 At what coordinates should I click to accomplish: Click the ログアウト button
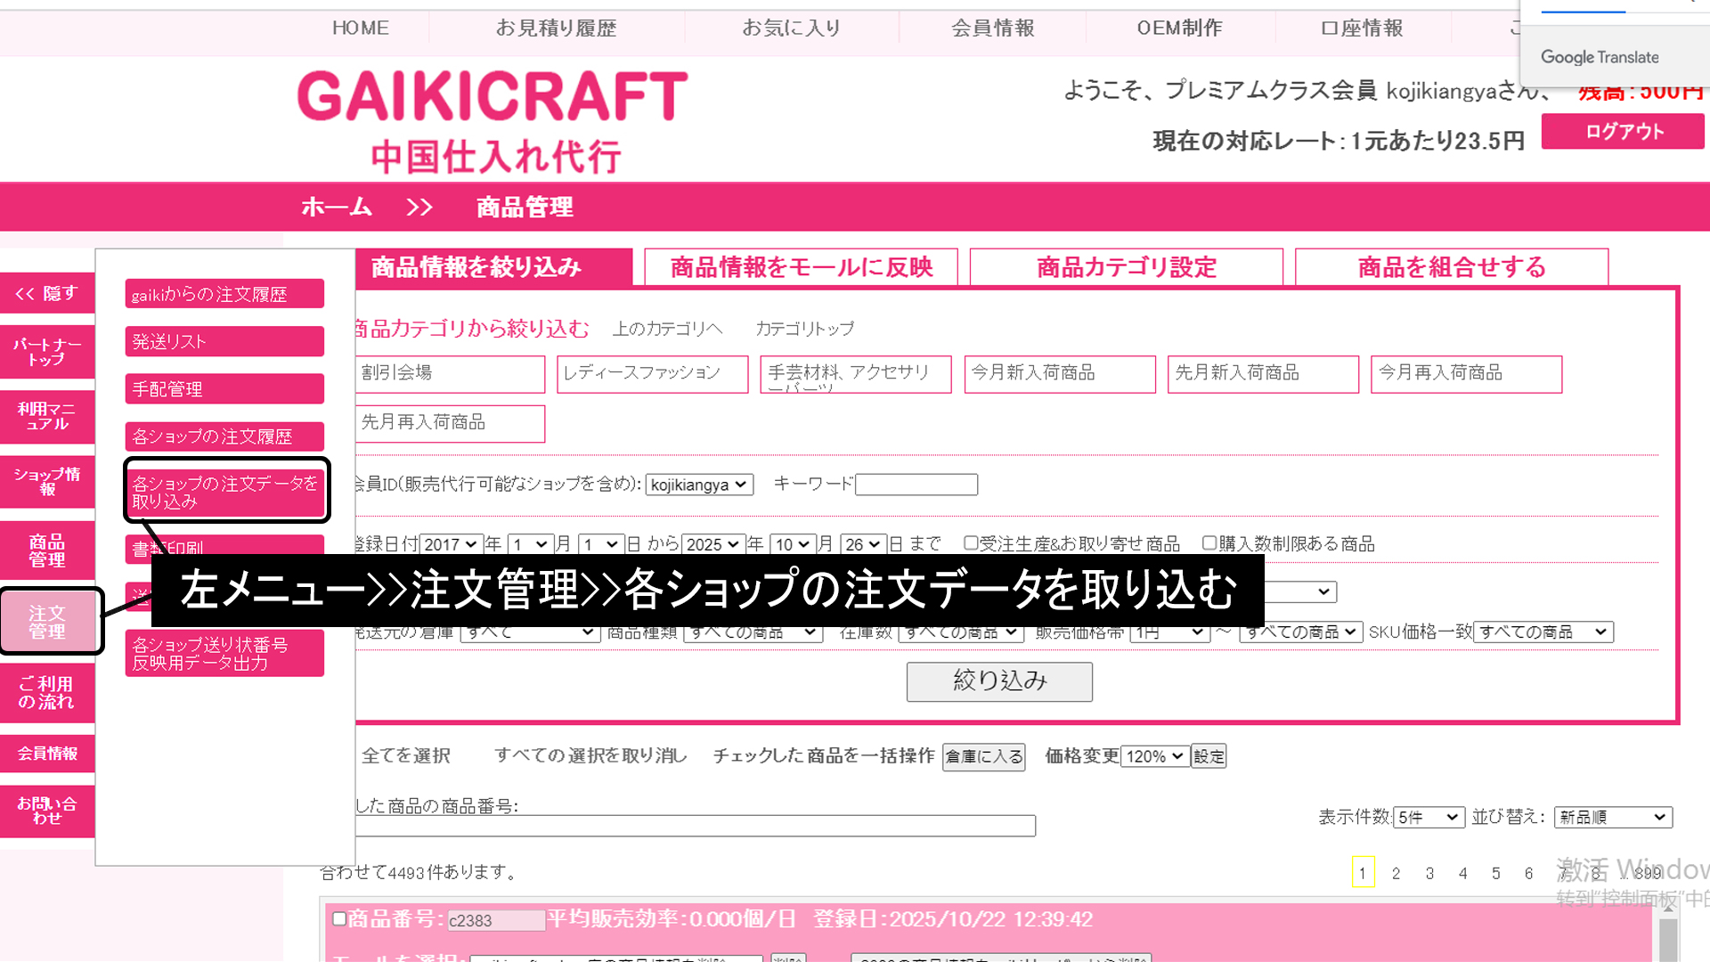[x=1623, y=132]
